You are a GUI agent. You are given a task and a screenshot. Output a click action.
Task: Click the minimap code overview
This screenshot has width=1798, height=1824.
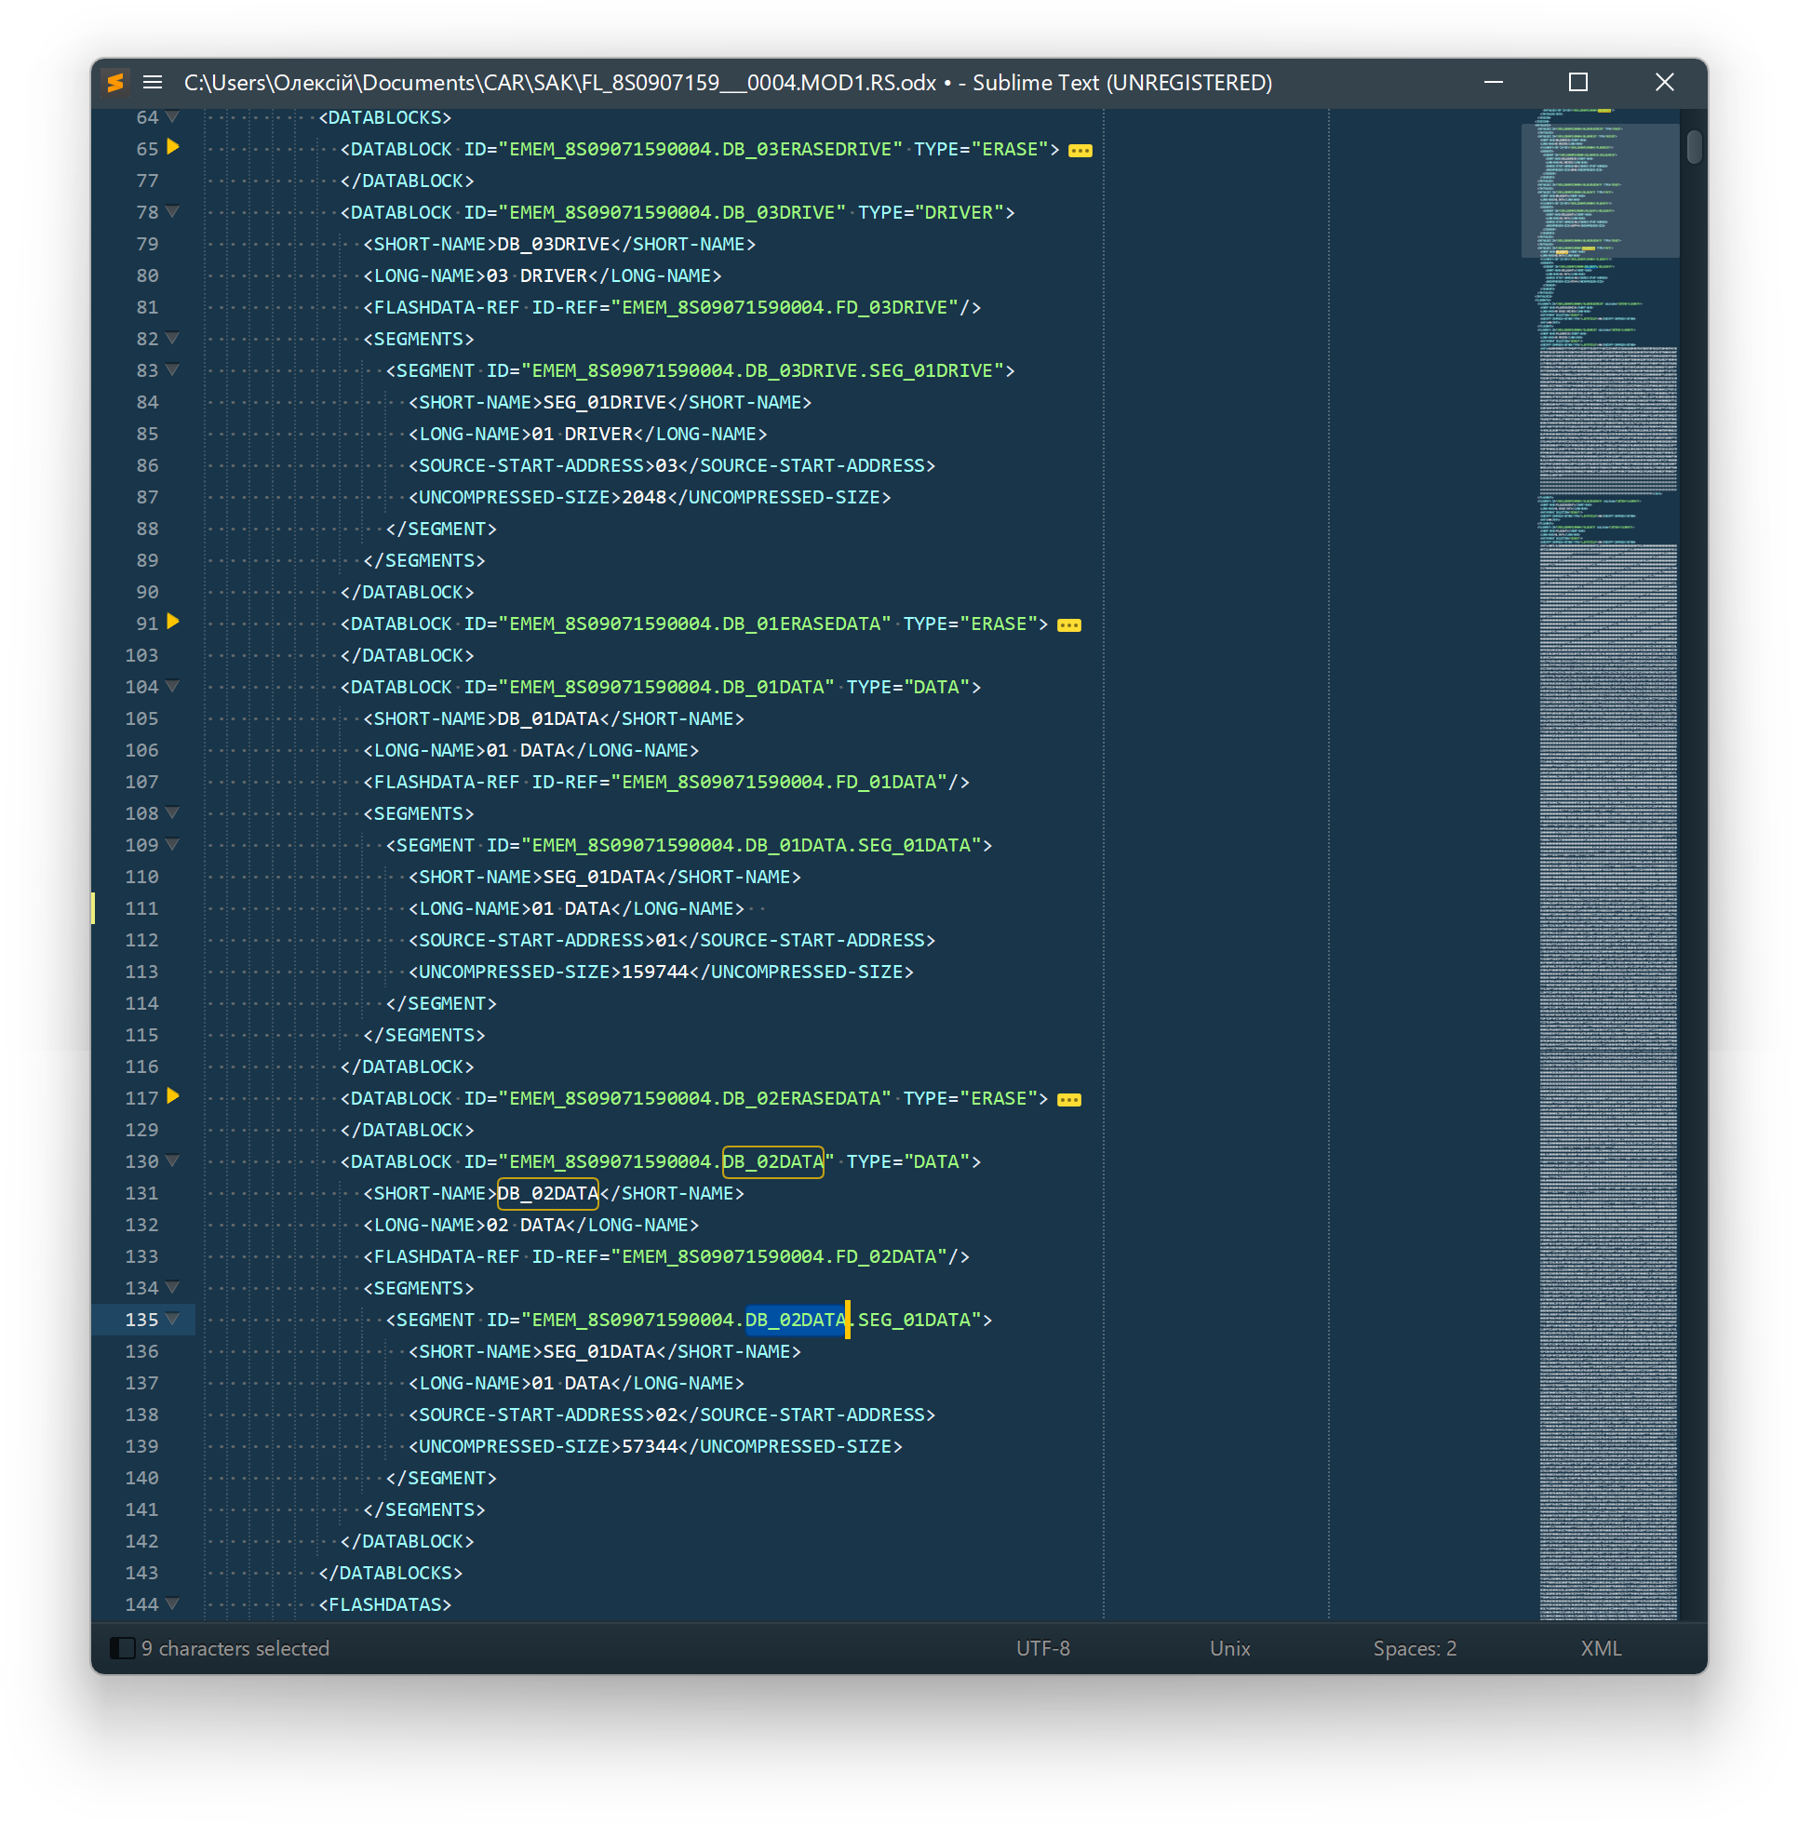pos(1607,850)
